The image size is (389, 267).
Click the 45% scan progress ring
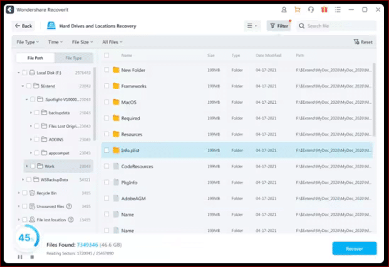[x=27, y=237]
